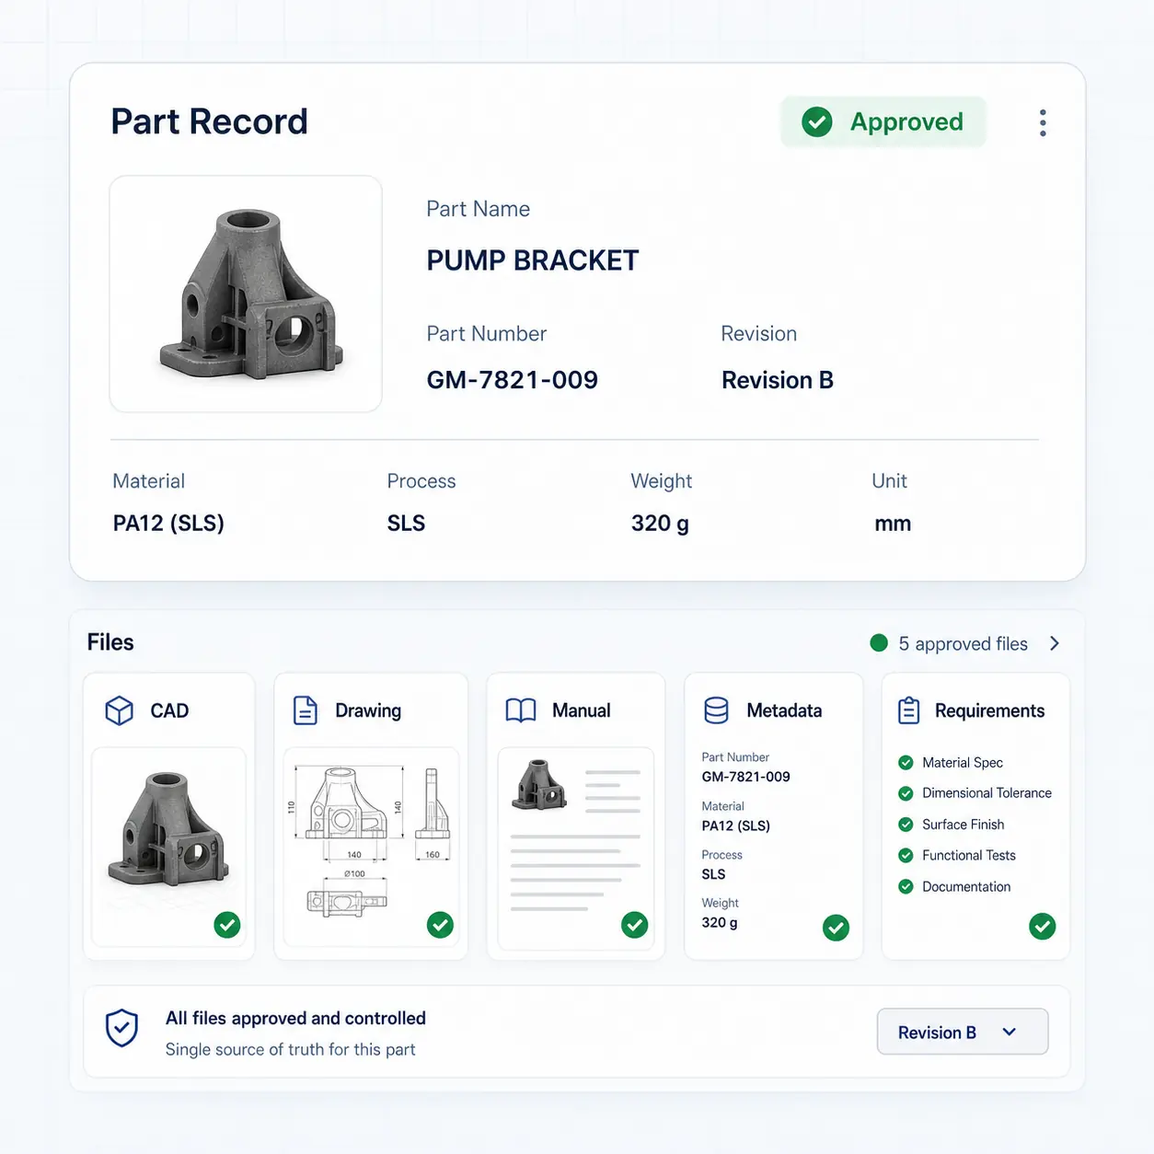Click the Files section heading
Image resolution: width=1154 pixels, height=1154 pixels.
110,642
